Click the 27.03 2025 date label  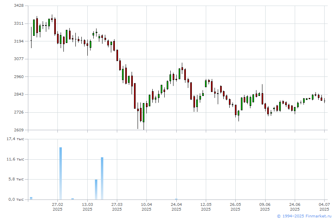tap(117, 207)
